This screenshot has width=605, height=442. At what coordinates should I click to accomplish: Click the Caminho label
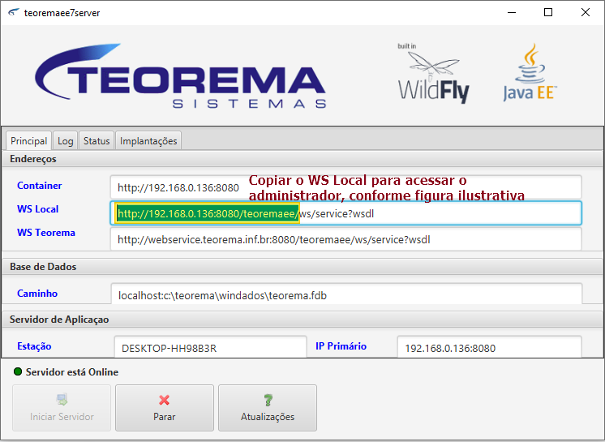[x=37, y=294]
